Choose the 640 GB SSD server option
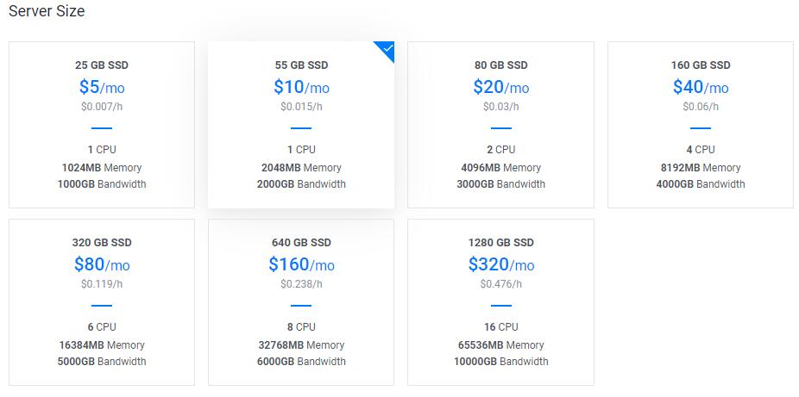The height and width of the screenshot is (397, 799). (x=301, y=302)
